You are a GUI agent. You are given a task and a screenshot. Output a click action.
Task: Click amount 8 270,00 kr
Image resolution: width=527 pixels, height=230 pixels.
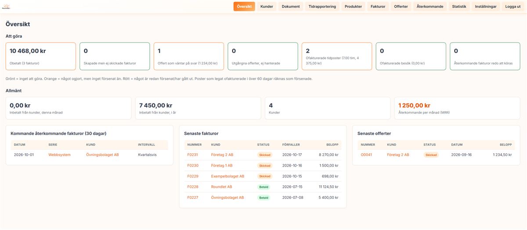pyautogui.click(x=328, y=155)
